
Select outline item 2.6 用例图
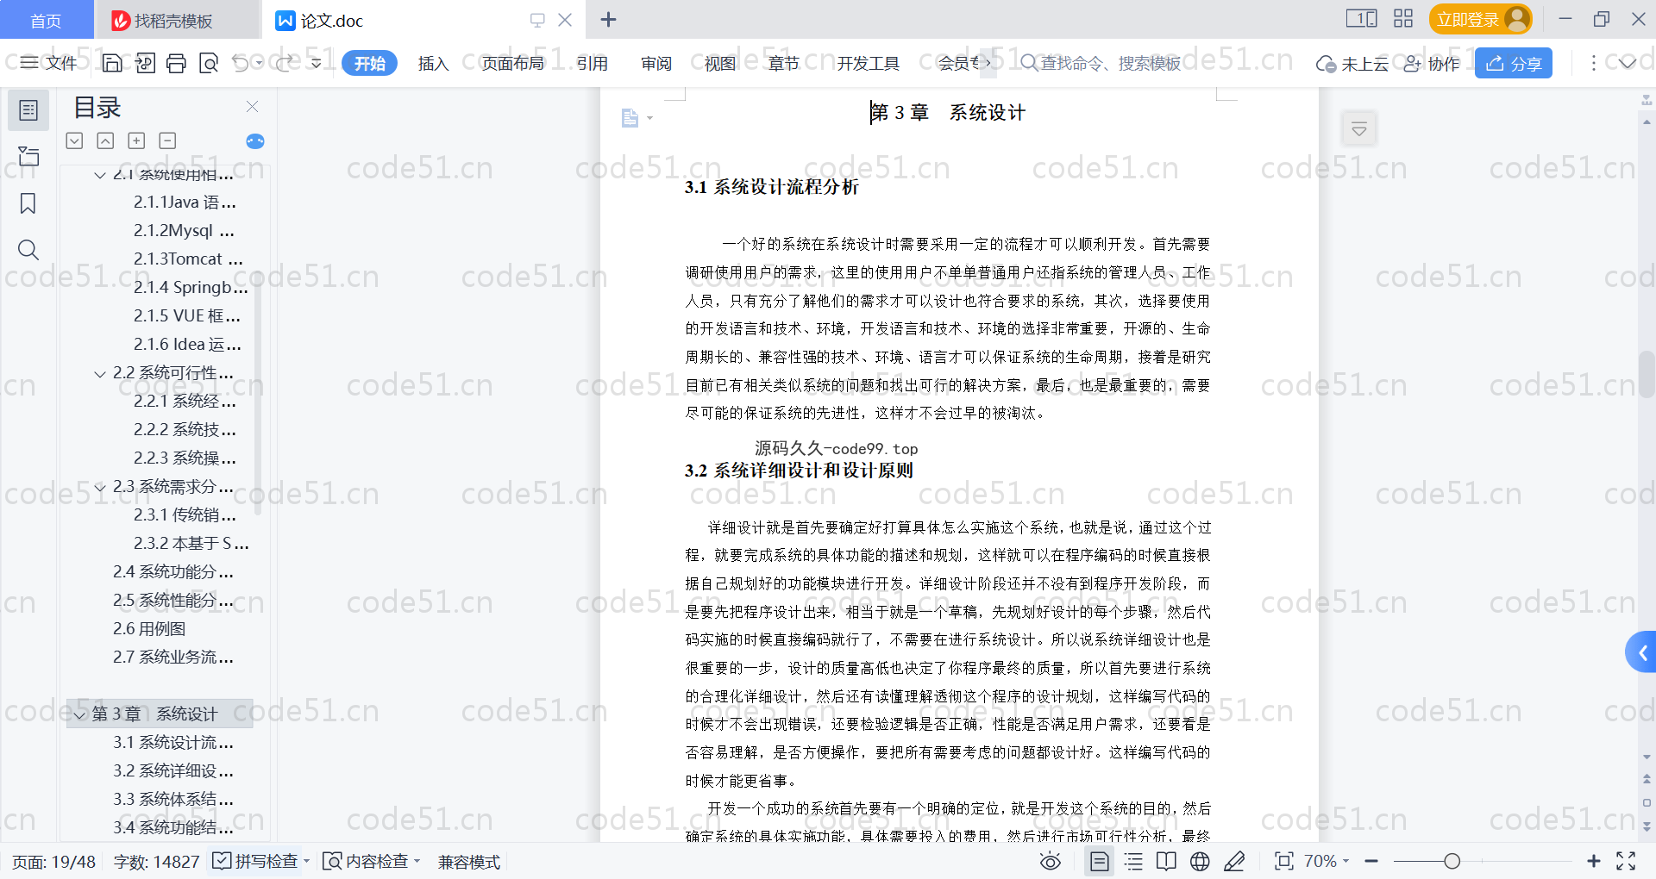click(149, 629)
